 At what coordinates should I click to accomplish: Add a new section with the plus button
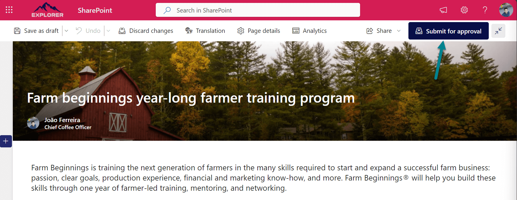point(6,141)
